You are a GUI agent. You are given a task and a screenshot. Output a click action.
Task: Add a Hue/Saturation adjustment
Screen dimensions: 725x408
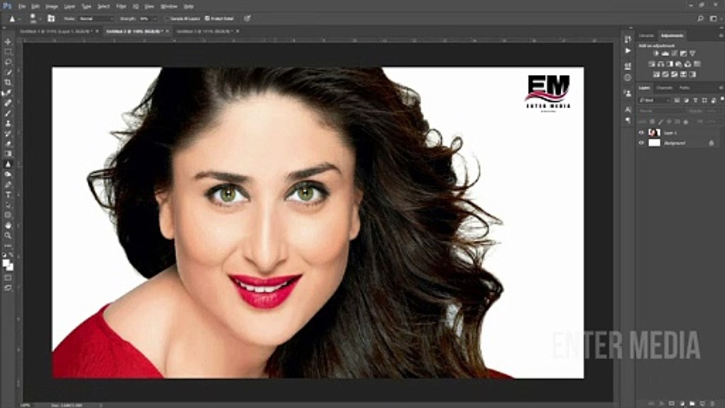pos(651,64)
